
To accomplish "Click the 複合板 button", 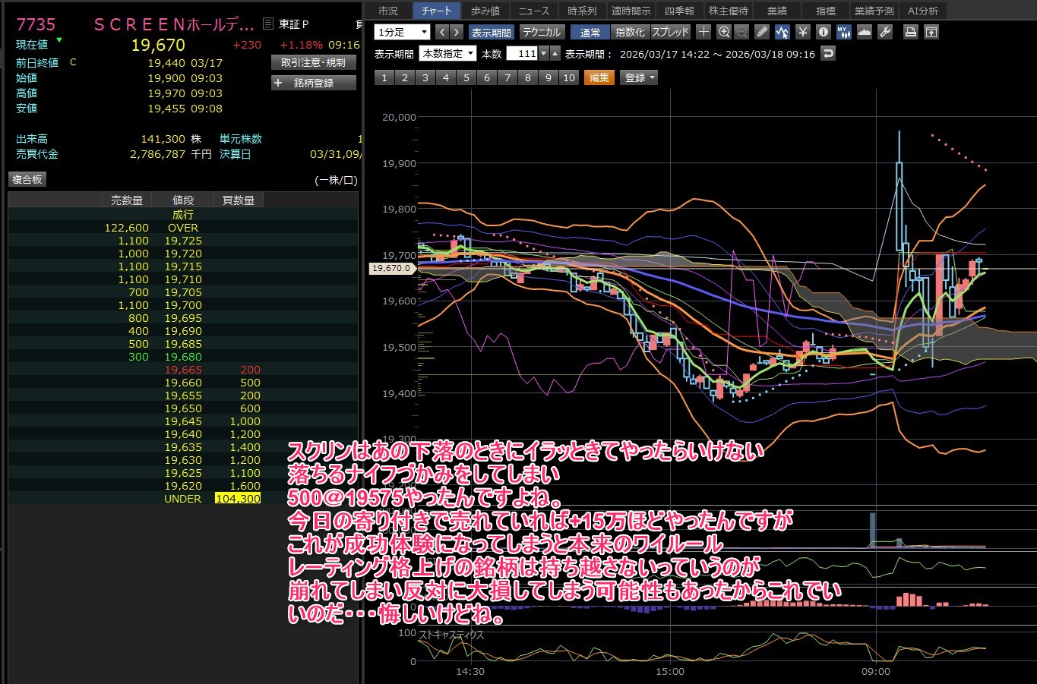I will (x=27, y=179).
